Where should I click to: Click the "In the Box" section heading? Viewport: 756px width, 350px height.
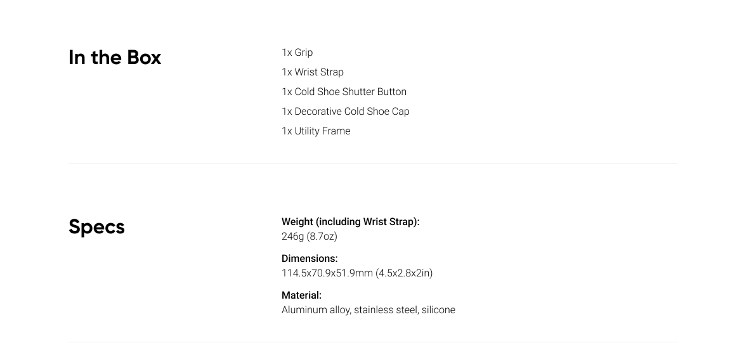(x=115, y=58)
